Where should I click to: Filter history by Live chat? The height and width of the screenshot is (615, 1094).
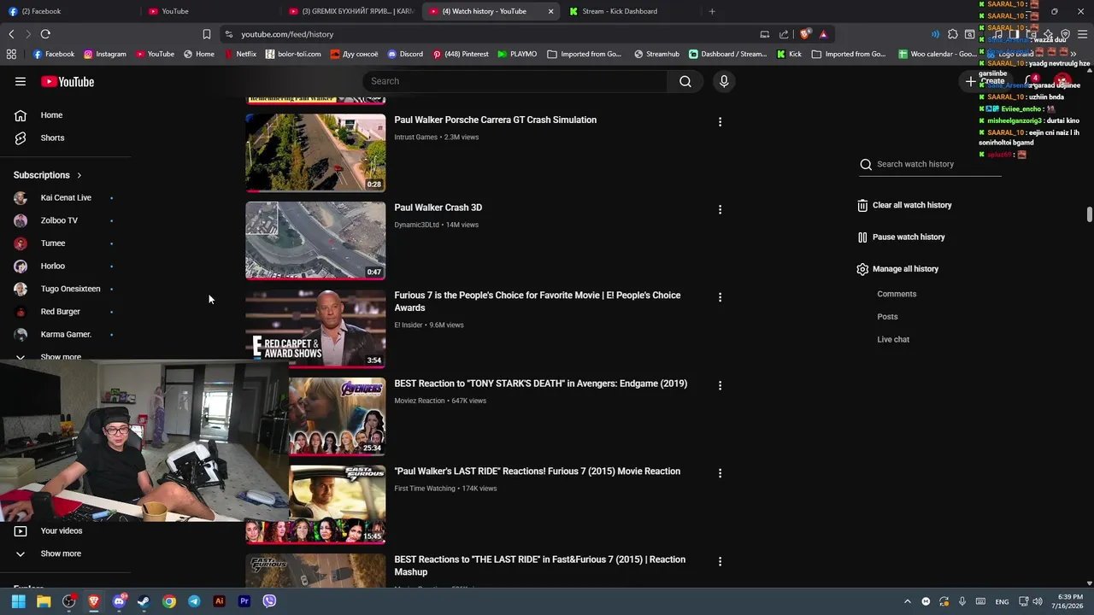pyautogui.click(x=893, y=339)
